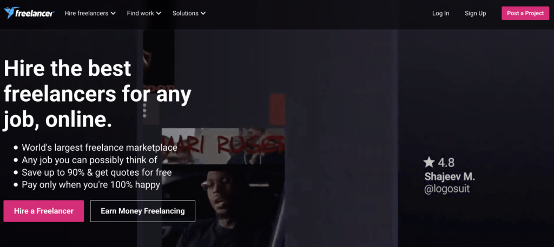Expand the chevron next to Hire freelancers
Image resolution: width=554 pixels, height=247 pixels.
[x=113, y=14]
